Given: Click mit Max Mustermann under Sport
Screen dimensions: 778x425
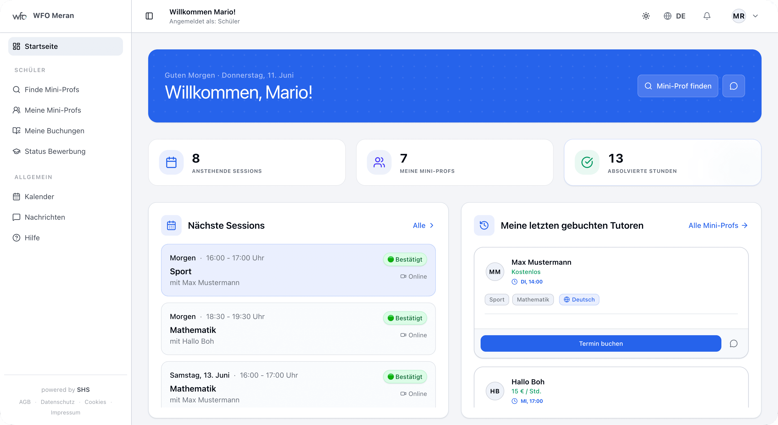Looking at the screenshot, I should click(205, 282).
